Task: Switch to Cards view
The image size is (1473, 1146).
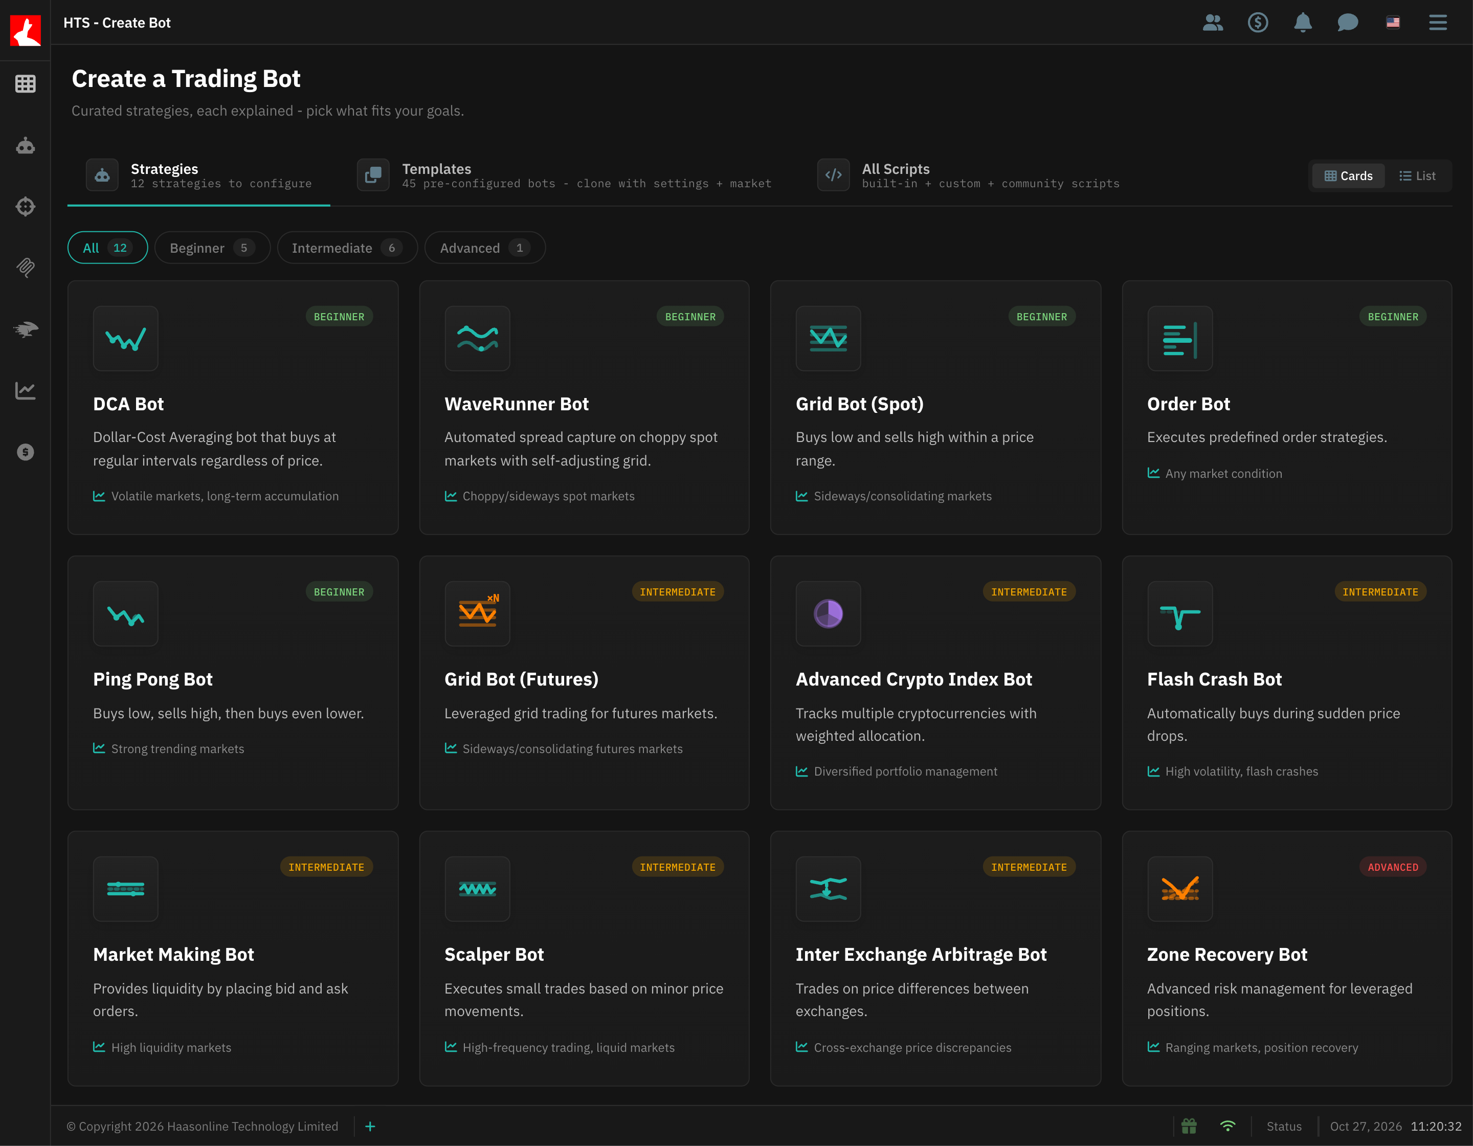Action: 1348,175
